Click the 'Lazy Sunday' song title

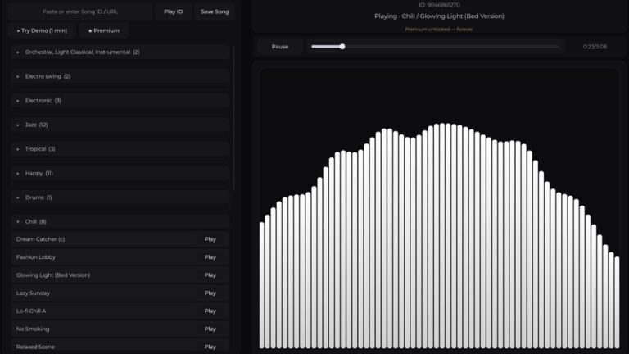click(33, 293)
